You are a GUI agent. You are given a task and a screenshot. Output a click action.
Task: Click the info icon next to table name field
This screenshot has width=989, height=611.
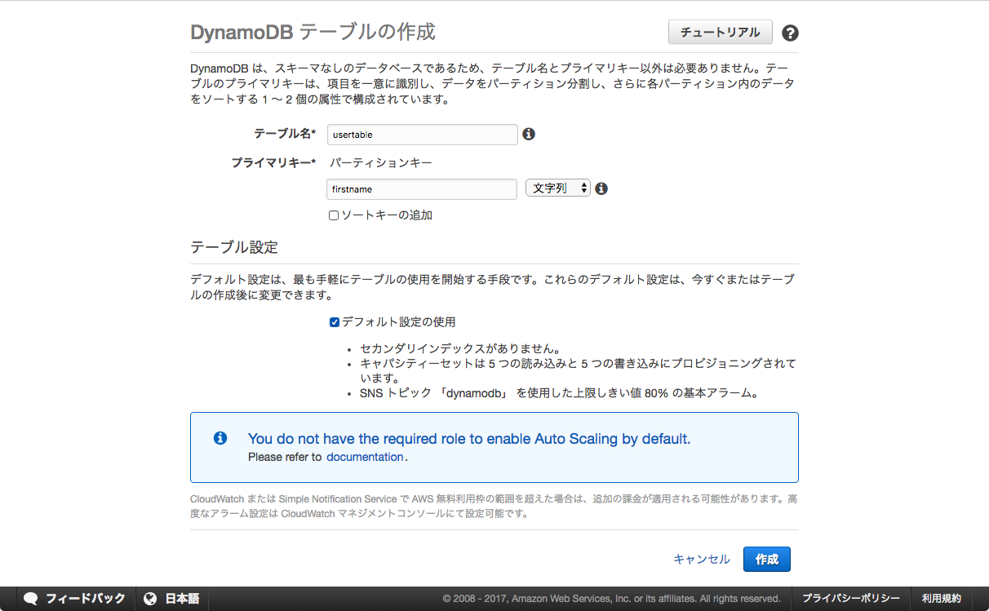pos(529,134)
